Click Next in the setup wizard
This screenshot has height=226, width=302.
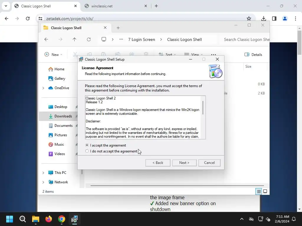coord(184,163)
